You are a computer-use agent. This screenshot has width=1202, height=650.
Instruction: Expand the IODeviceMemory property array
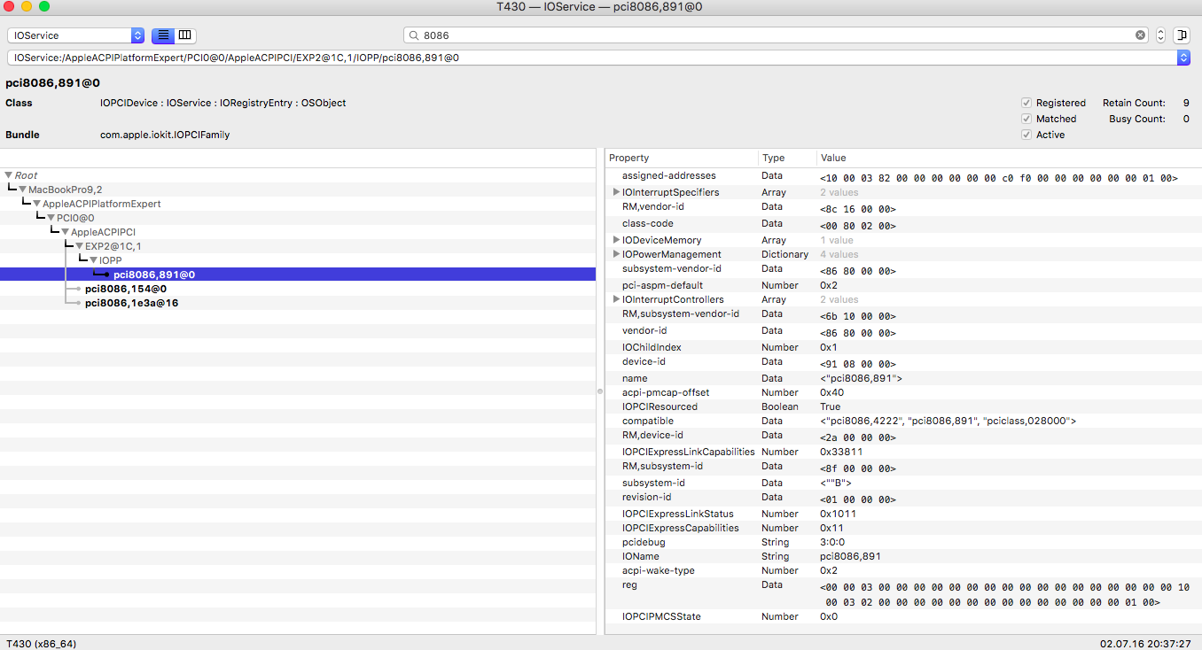pos(616,240)
